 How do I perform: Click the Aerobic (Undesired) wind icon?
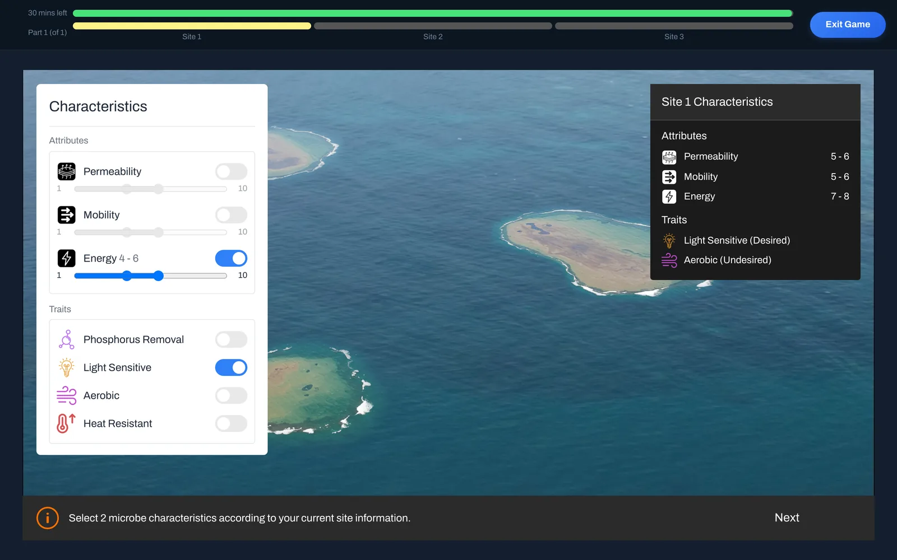point(669,260)
